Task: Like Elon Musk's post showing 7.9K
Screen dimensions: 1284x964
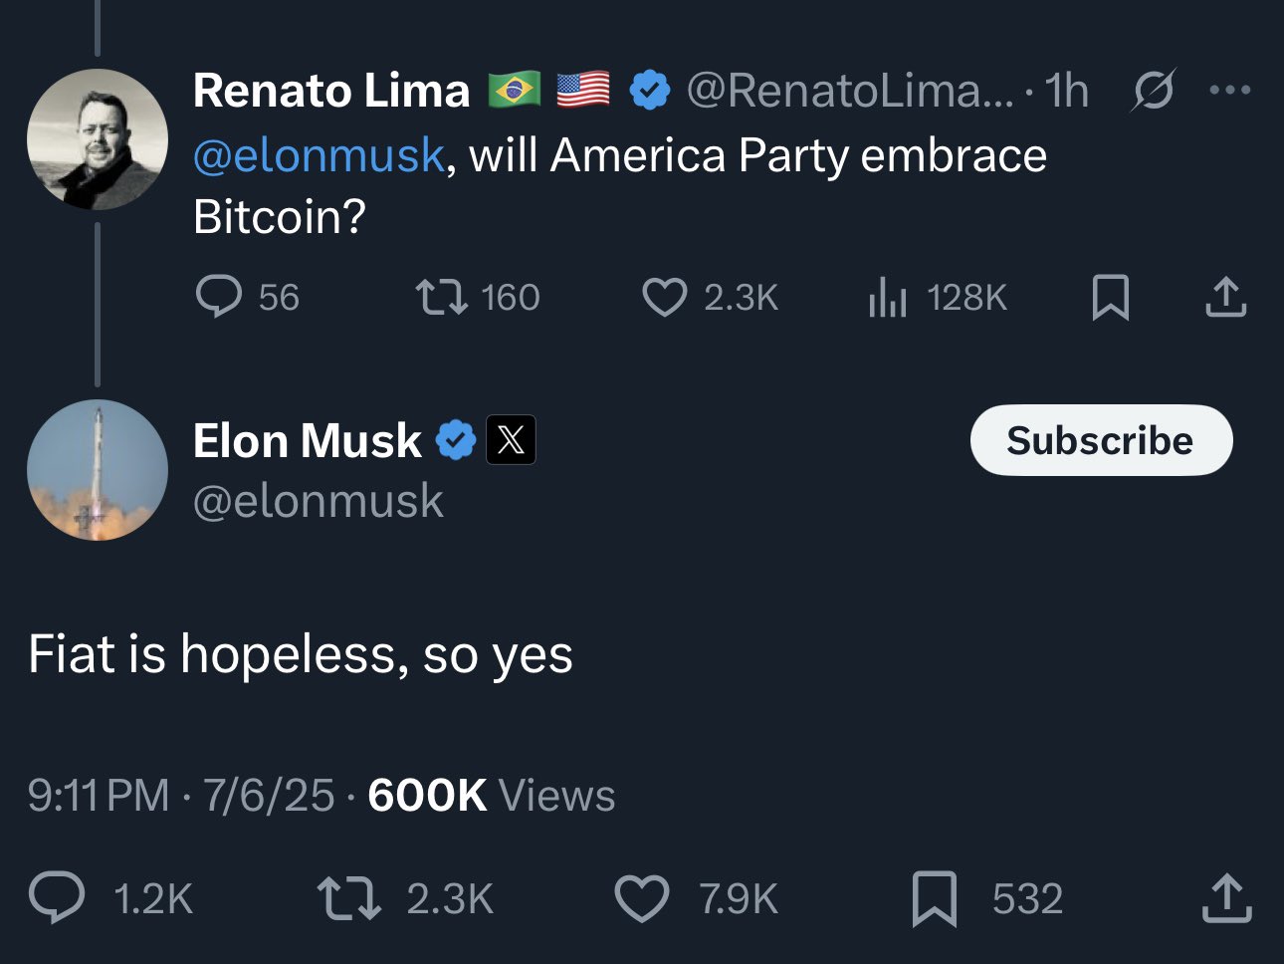Action: tap(642, 898)
